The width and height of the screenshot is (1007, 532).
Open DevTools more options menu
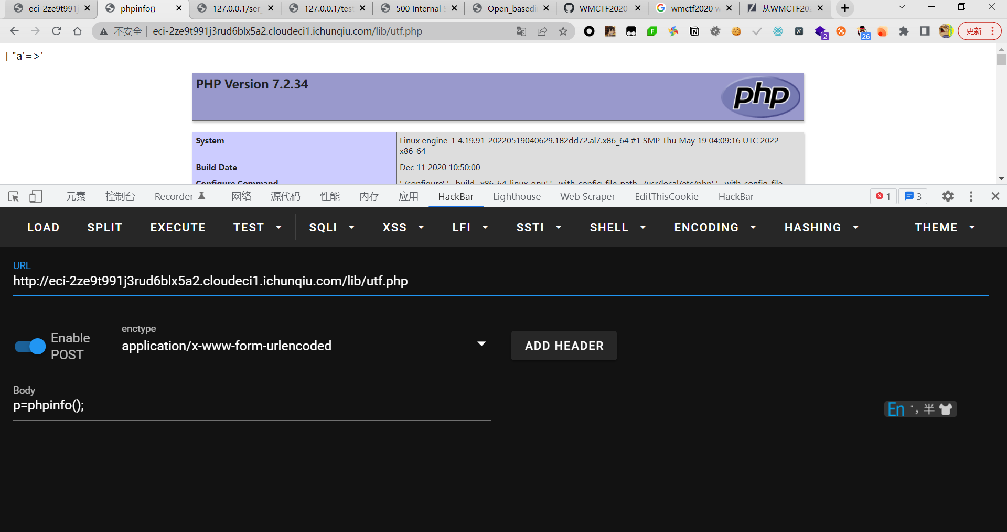pos(971,196)
